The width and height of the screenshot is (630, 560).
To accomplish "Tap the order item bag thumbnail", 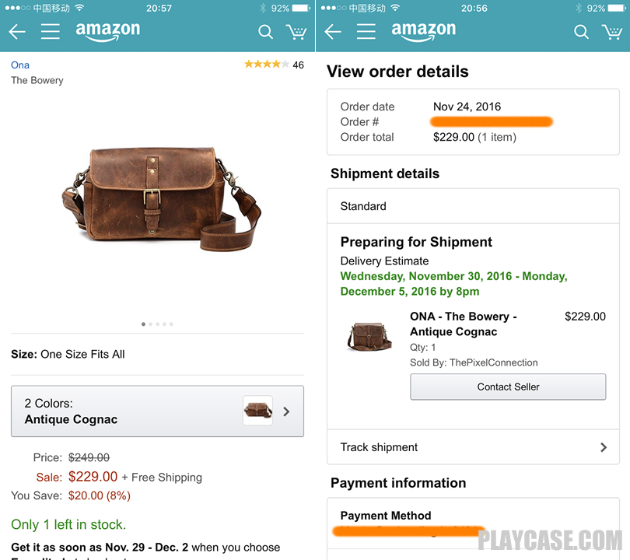I will 369,336.
